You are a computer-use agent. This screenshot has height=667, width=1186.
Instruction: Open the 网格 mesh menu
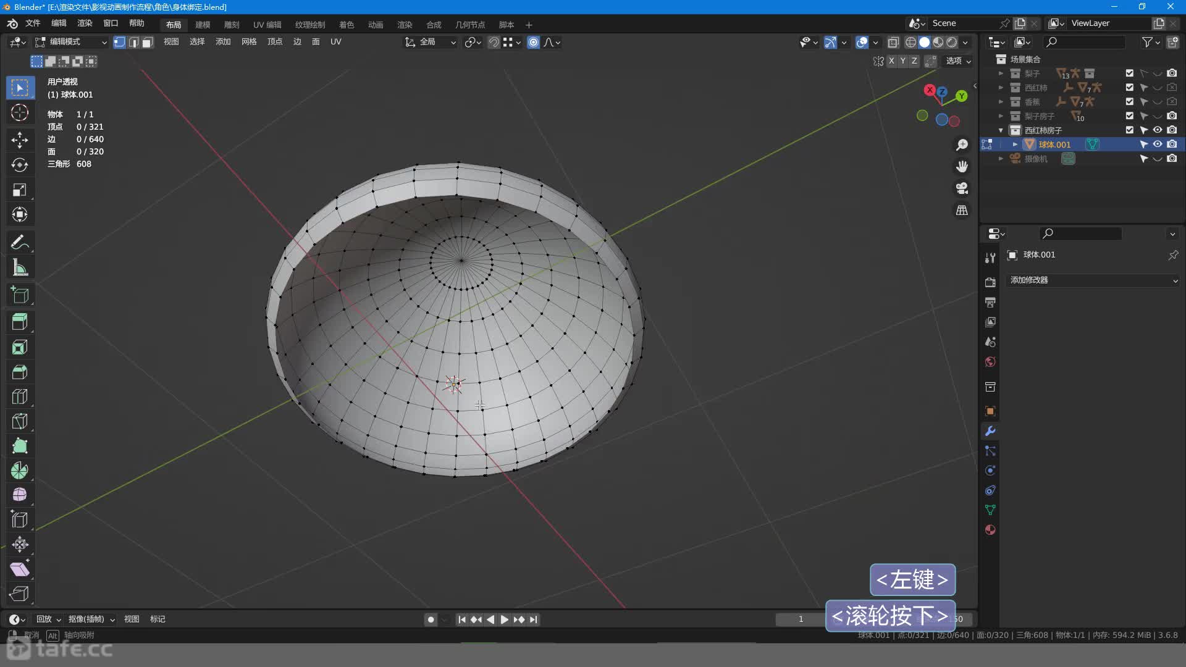(x=249, y=42)
